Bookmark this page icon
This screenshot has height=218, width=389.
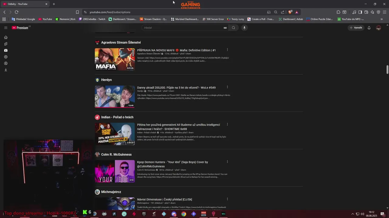pyautogui.click(x=77, y=12)
